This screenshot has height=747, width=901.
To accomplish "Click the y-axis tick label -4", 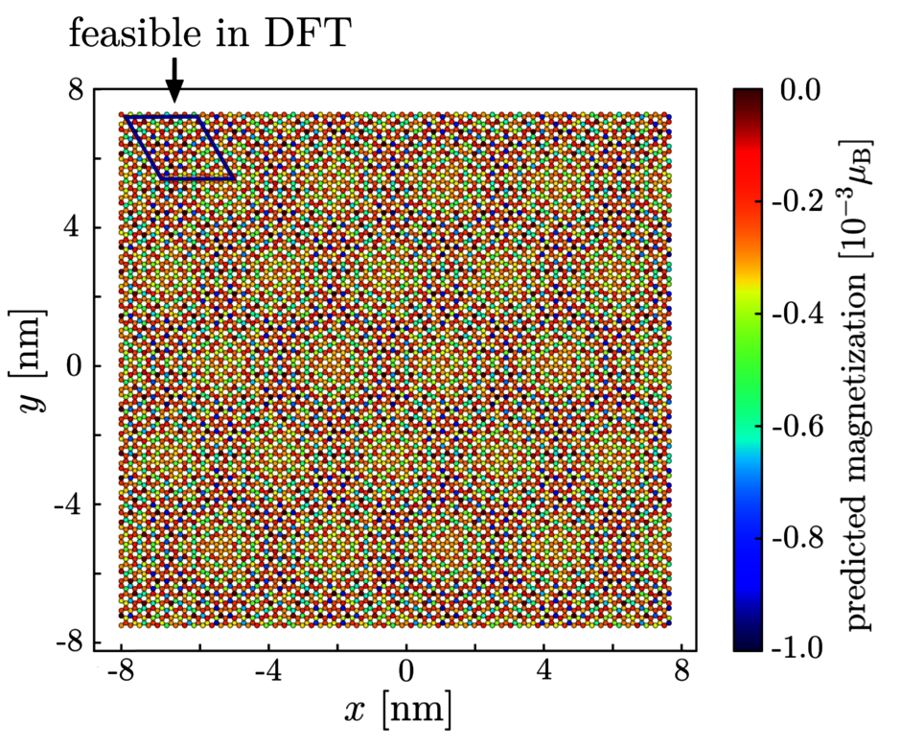I will [69, 504].
